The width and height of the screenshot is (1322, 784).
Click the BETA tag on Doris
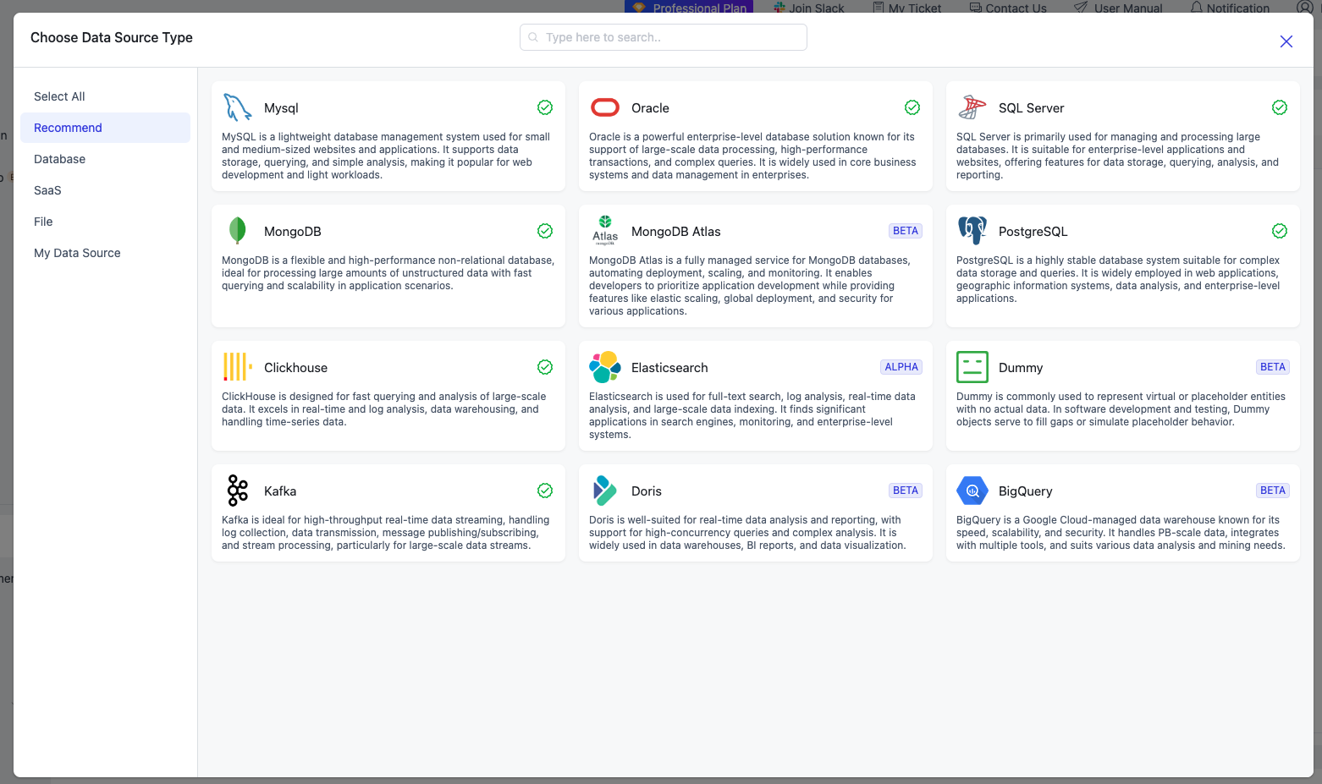point(906,491)
